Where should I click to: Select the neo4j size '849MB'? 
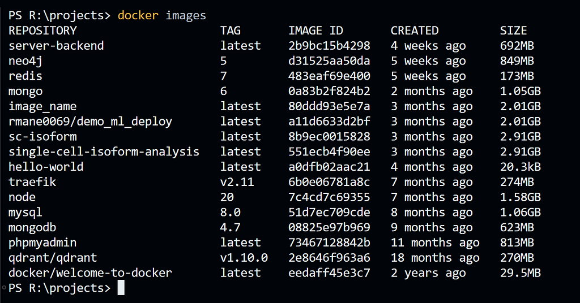click(517, 61)
